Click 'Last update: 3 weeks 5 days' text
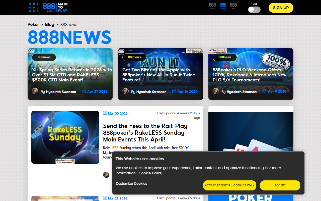The height and width of the screenshot is (201, 321). tap(179, 198)
